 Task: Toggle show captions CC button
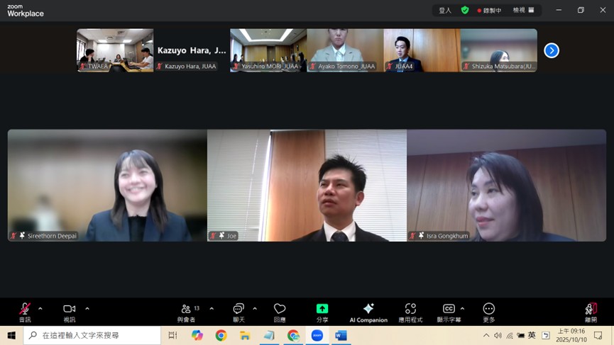(449, 309)
